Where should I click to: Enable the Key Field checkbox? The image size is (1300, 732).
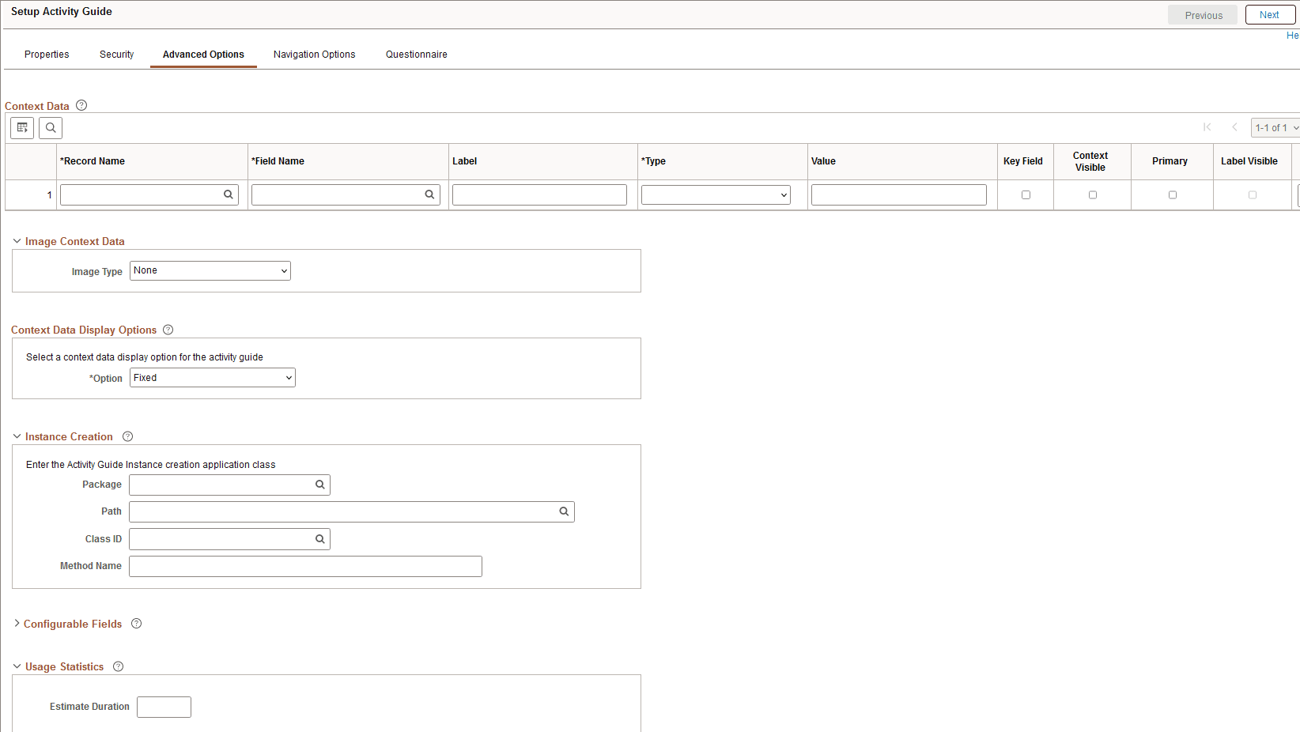1026,194
